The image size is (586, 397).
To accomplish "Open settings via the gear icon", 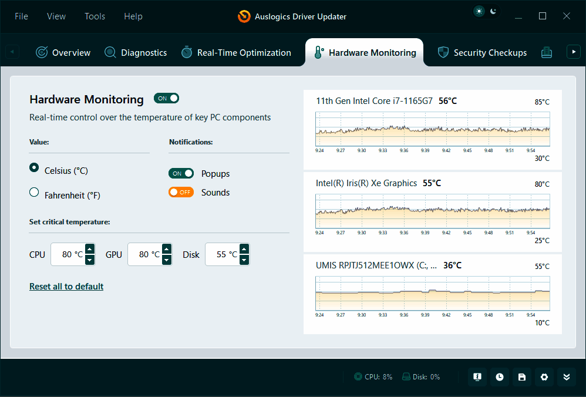I will tap(544, 377).
